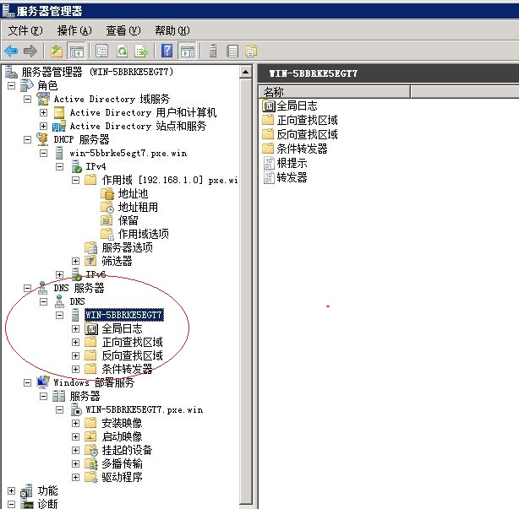Open the 查看(V) menu

point(123,30)
